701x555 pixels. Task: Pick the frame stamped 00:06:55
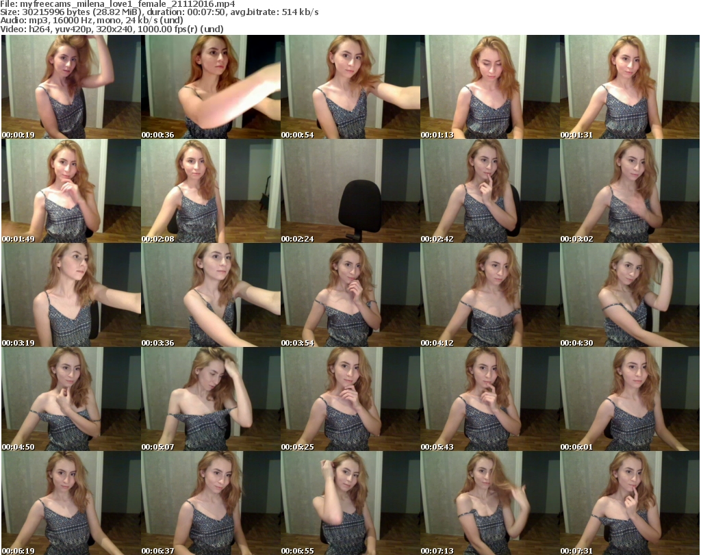(x=350, y=503)
